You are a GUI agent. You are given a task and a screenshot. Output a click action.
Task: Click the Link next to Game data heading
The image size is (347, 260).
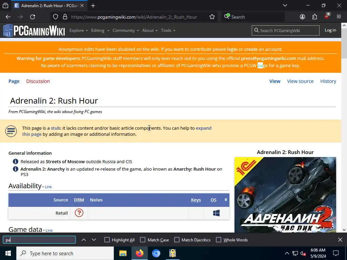[49, 231]
